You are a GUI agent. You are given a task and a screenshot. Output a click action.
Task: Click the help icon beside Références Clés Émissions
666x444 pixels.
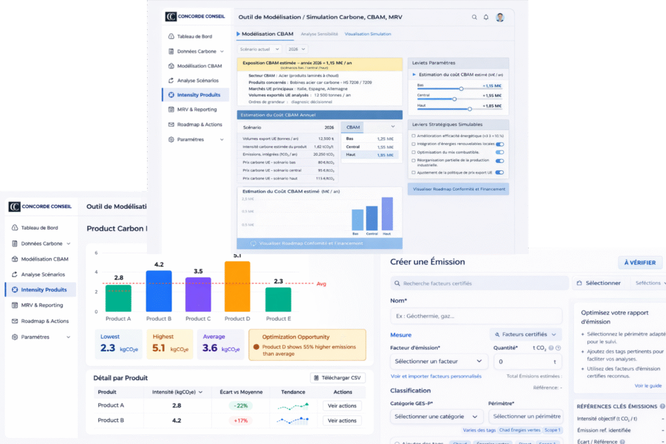662,406
